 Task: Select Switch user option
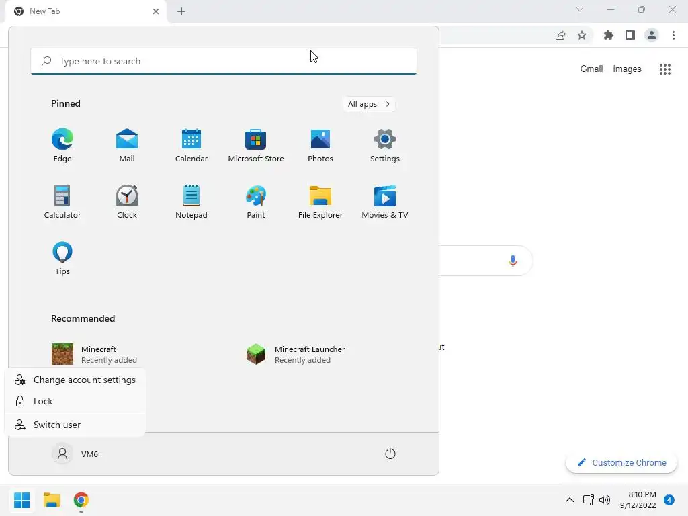(x=75, y=425)
